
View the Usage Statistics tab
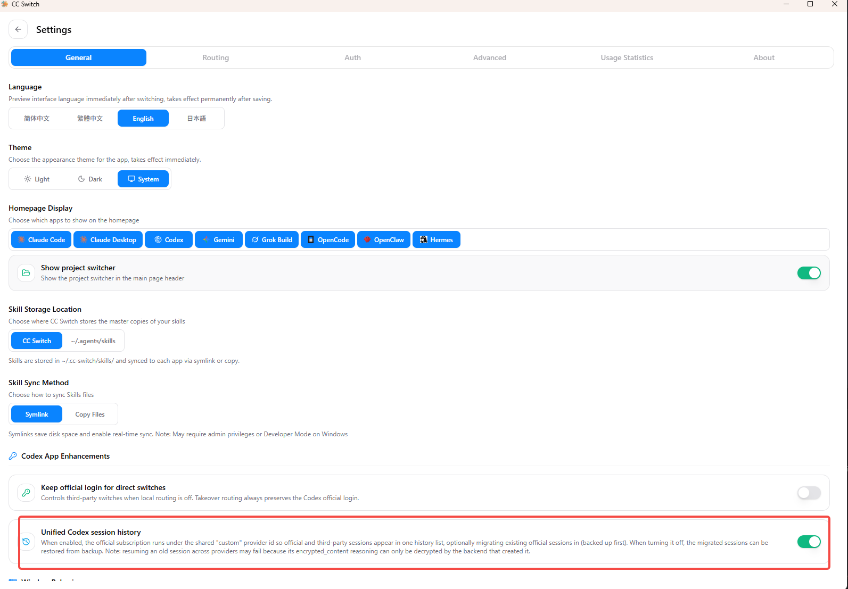pyautogui.click(x=627, y=57)
